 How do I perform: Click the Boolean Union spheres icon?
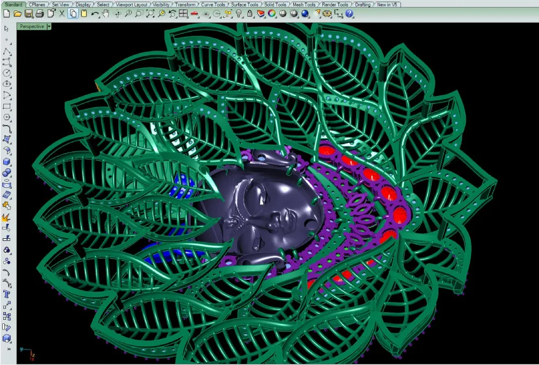[x=6, y=173]
